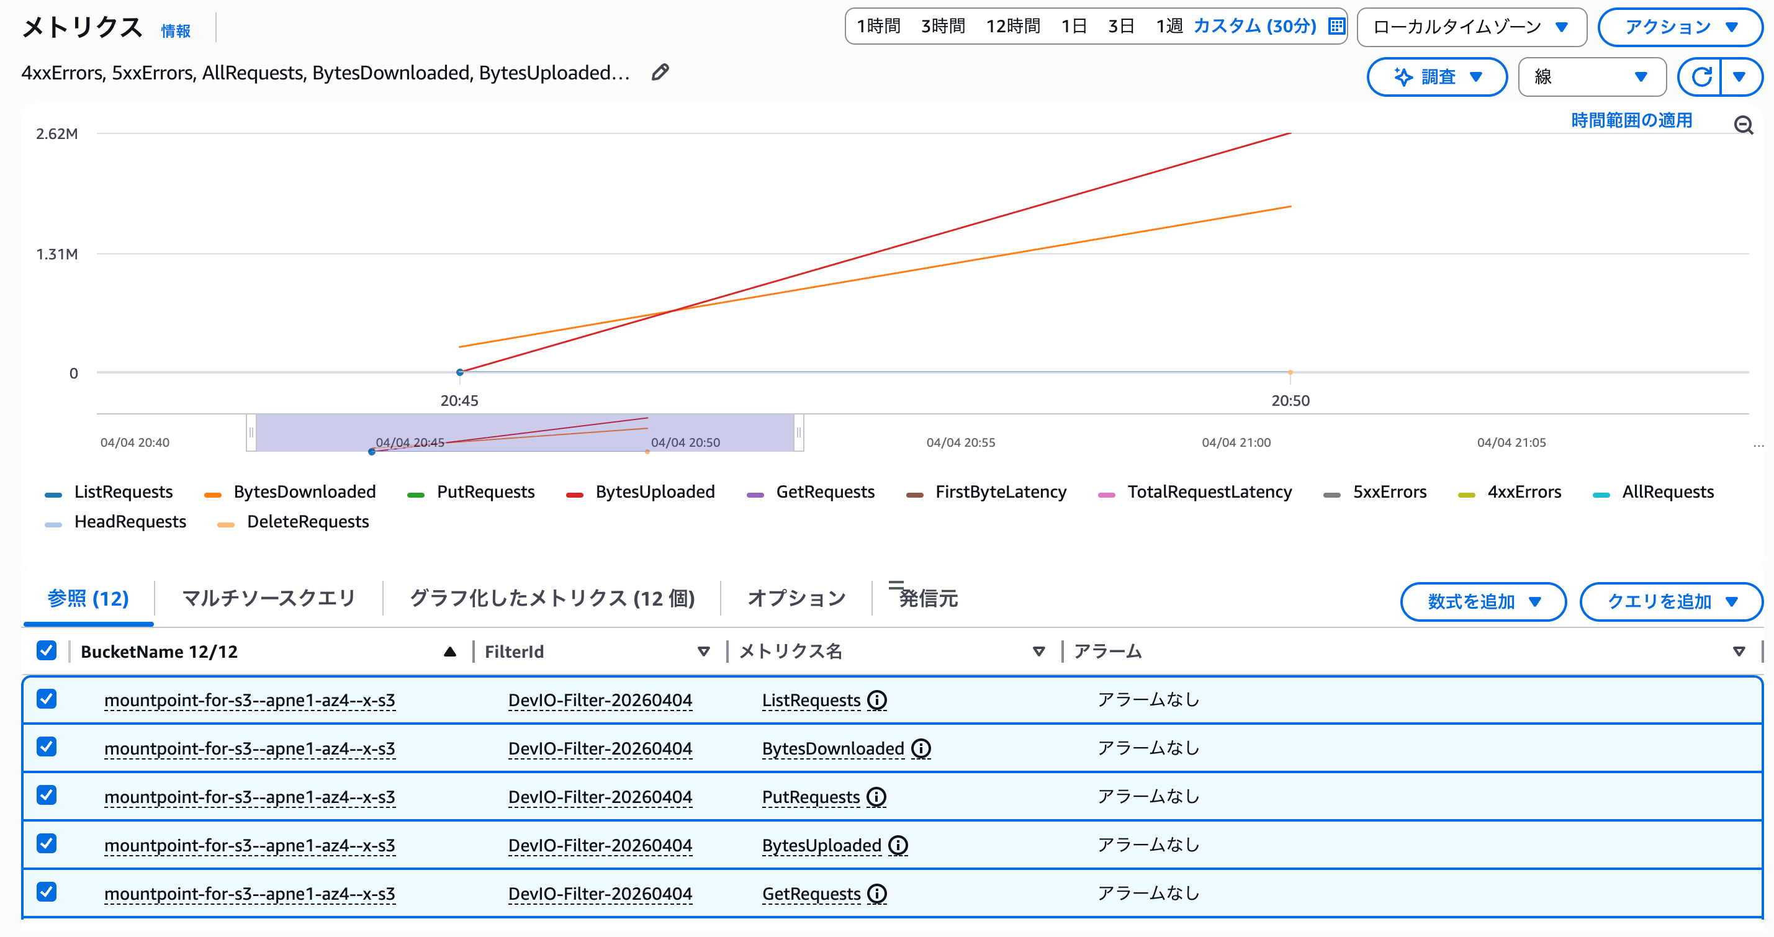Click the 時間範囲の適用 link
The image size is (1774, 937).
(1631, 120)
